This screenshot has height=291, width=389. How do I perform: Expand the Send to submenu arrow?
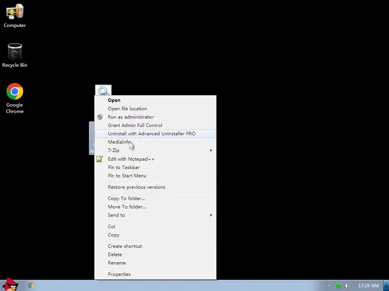[x=211, y=215]
